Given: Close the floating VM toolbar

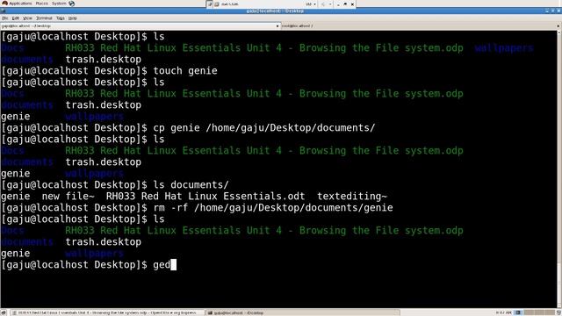Looking at the screenshot, I should 352,4.
